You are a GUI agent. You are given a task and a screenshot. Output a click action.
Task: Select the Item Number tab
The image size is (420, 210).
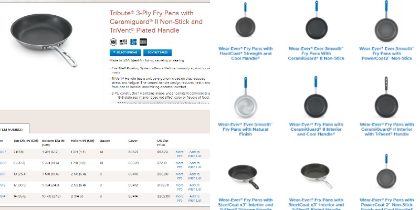[x=13, y=129]
